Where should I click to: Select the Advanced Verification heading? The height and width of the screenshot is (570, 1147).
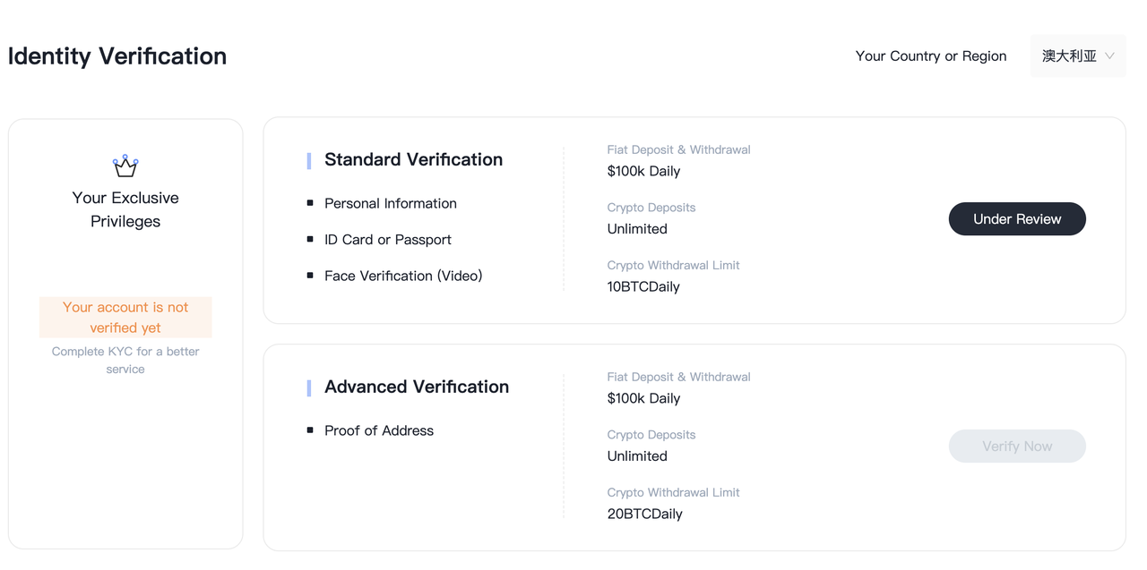pos(416,387)
